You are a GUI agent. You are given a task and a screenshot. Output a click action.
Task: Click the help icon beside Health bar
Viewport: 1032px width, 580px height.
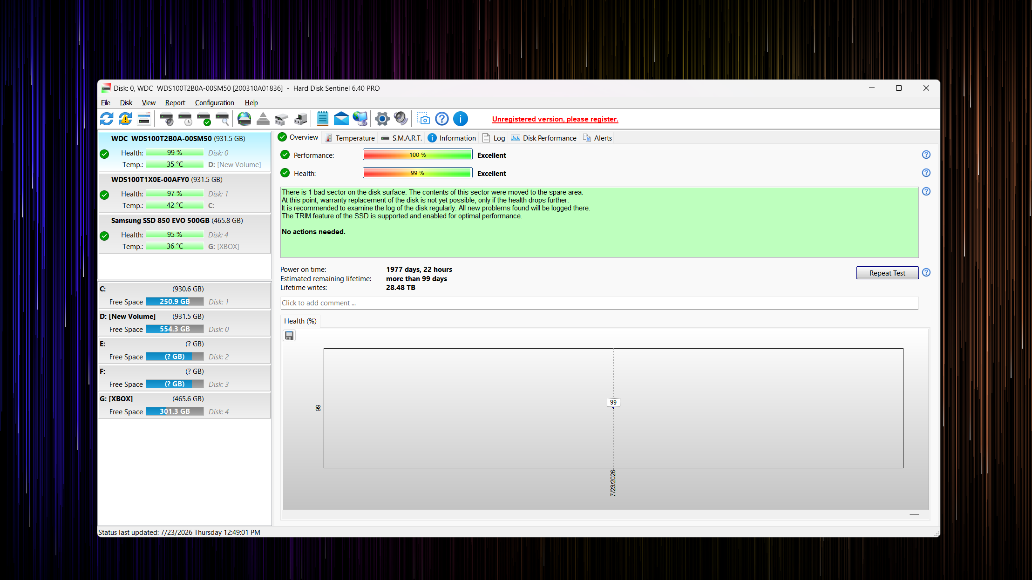coord(926,173)
